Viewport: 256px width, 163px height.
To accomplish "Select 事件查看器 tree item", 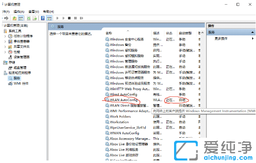I will pyautogui.click(x=22, y=42).
